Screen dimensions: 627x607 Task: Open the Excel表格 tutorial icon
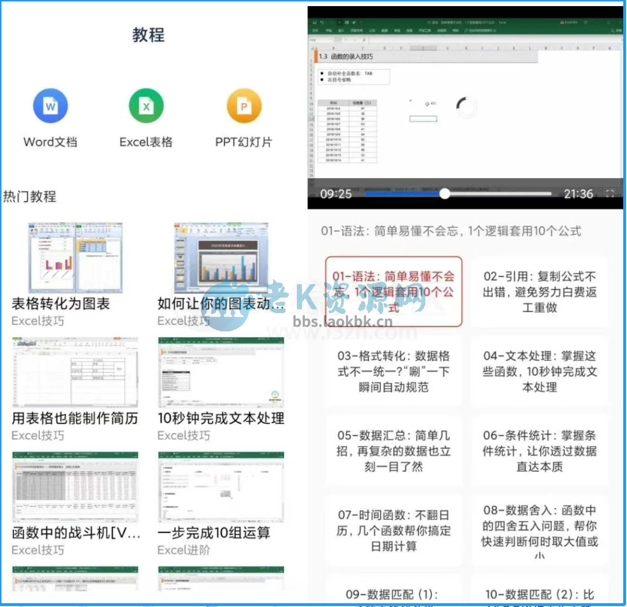pyautogui.click(x=146, y=106)
